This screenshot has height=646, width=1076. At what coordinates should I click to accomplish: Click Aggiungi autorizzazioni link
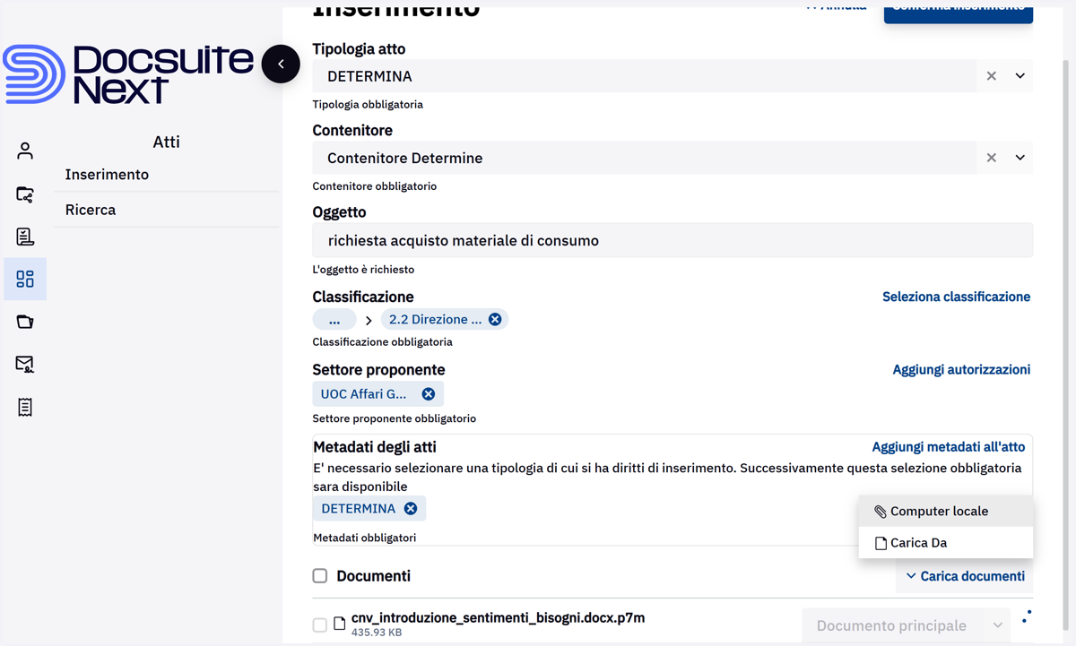point(961,369)
